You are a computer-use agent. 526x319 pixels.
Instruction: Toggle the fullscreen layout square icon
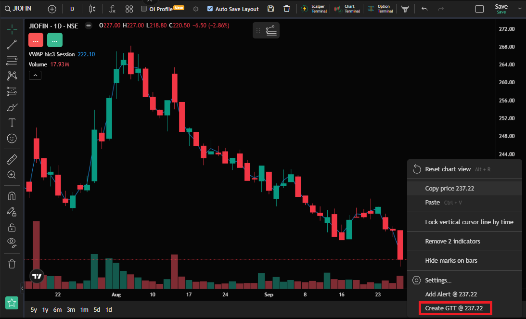click(x=480, y=9)
